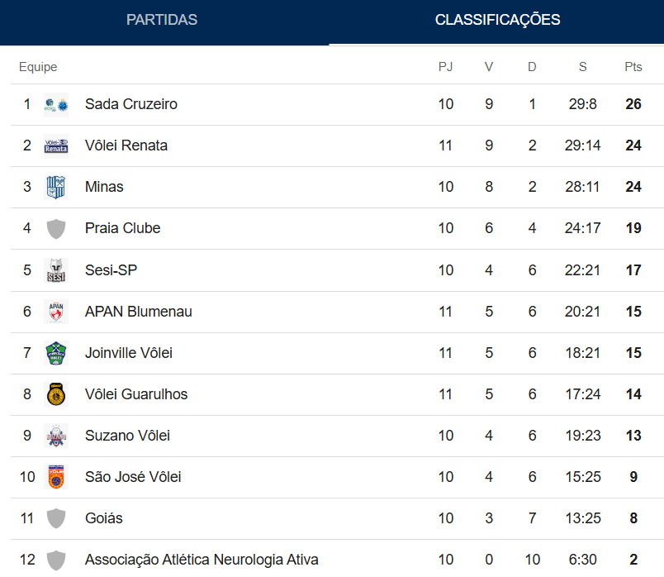Click the APAN Blumenau team logo
The image size is (664, 577).
pos(56,312)
